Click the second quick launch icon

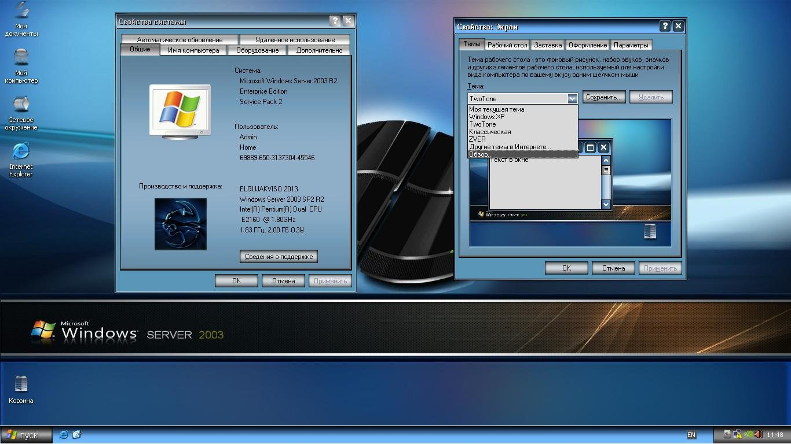click(x=76, y=435)
